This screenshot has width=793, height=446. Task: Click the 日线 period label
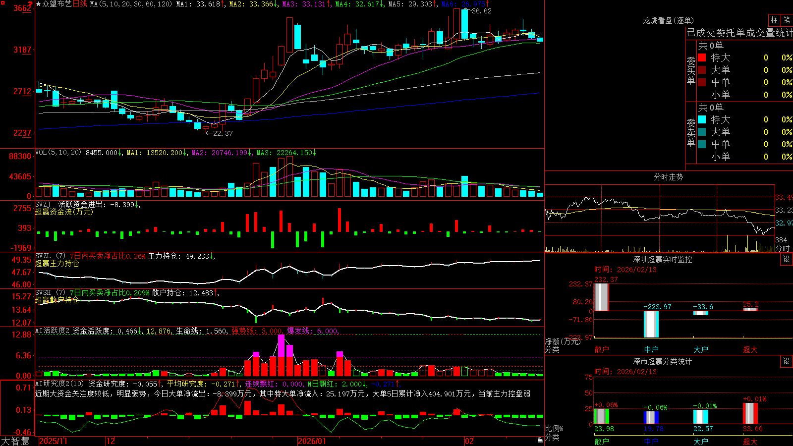click(x=80, y=4)
